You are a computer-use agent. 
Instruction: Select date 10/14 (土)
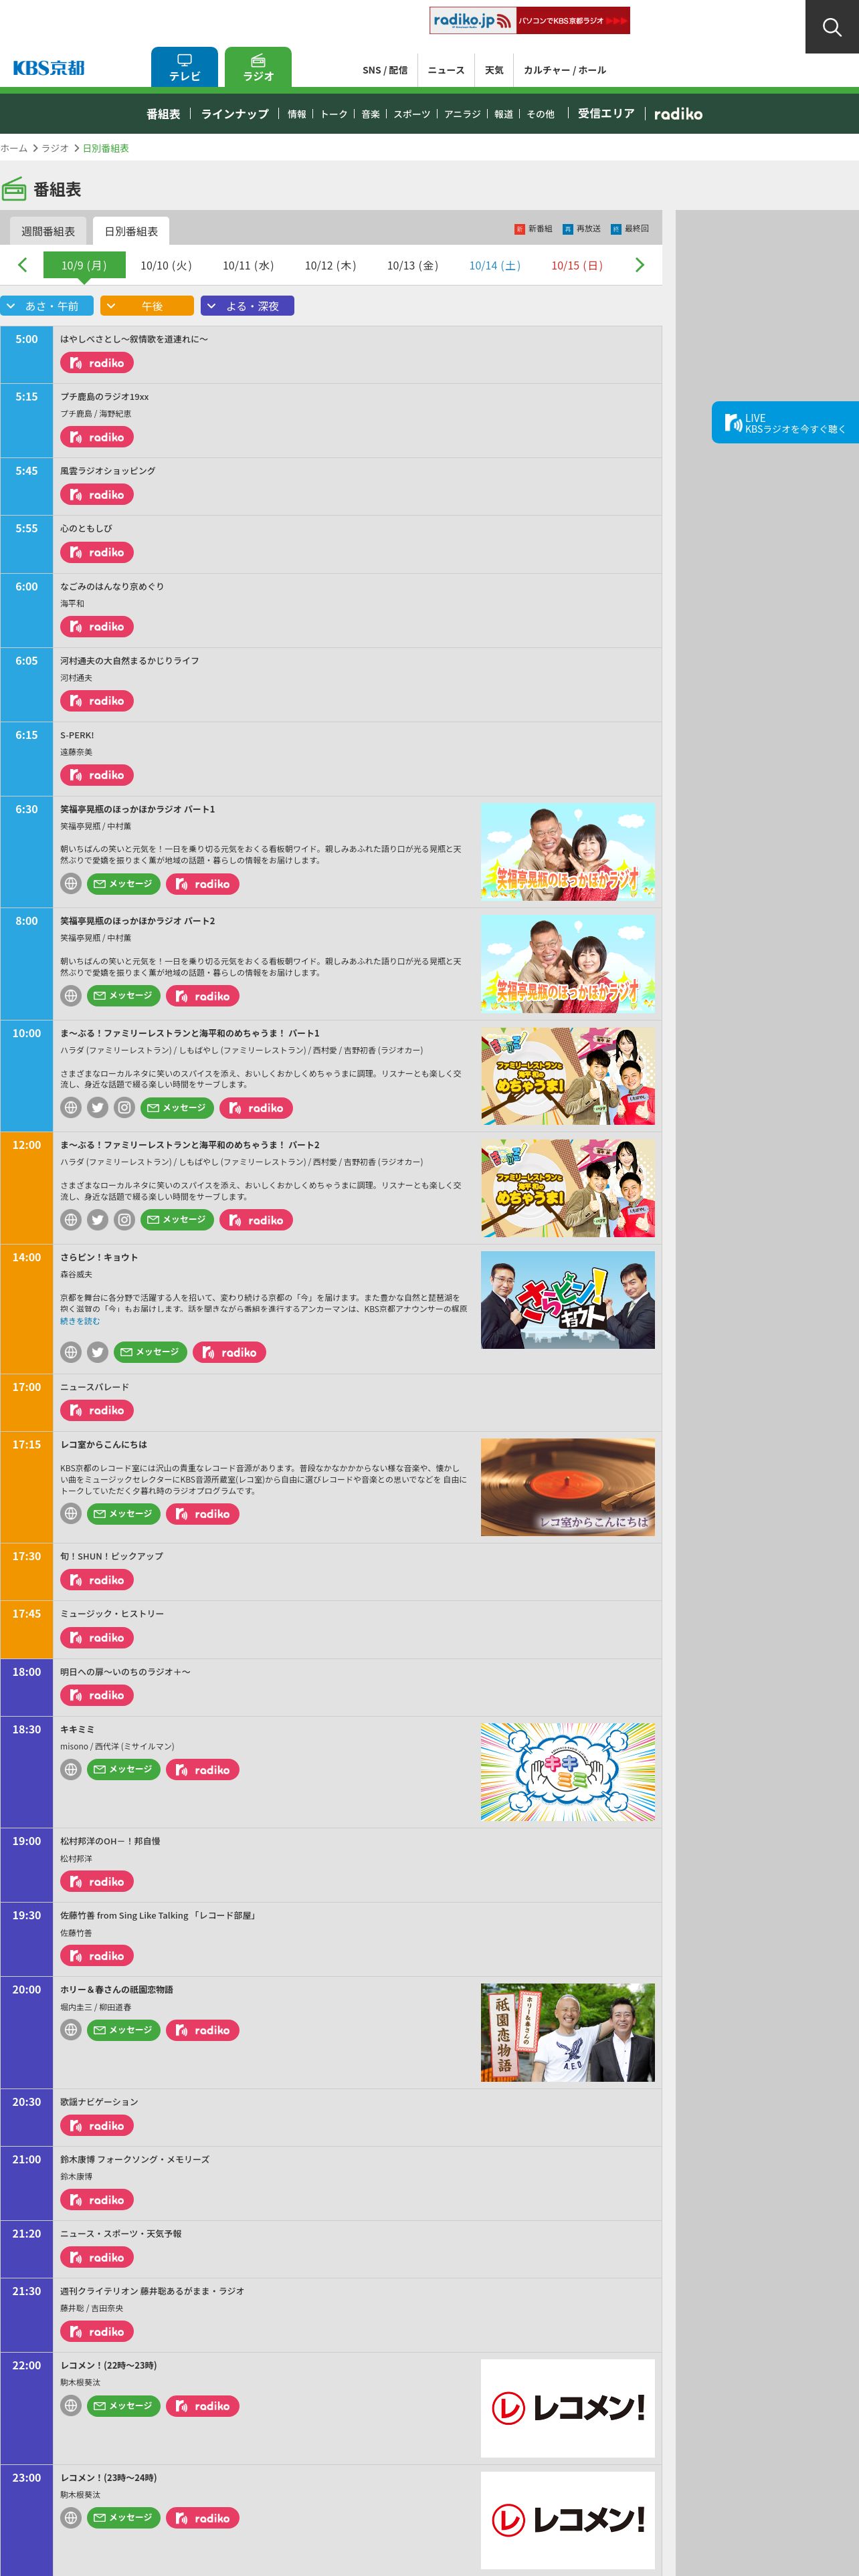click(495, 265)
